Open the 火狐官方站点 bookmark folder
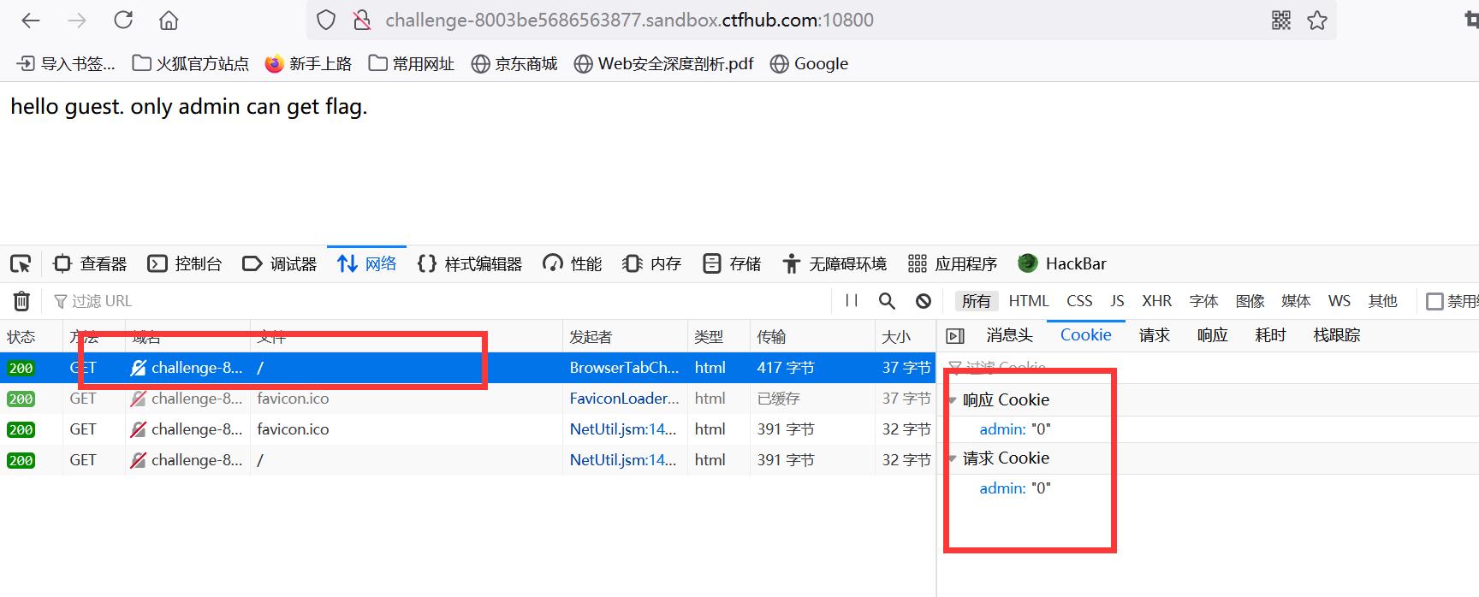This screenshot has height=597, width=1479. [x=190, y=63]
